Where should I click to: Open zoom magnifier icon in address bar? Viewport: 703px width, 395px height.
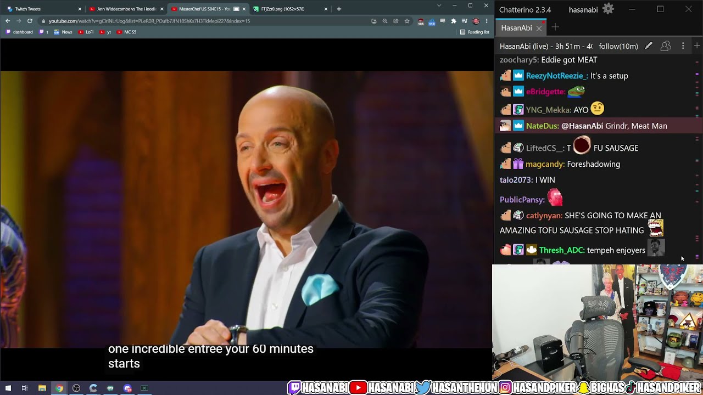coord(385,21)
